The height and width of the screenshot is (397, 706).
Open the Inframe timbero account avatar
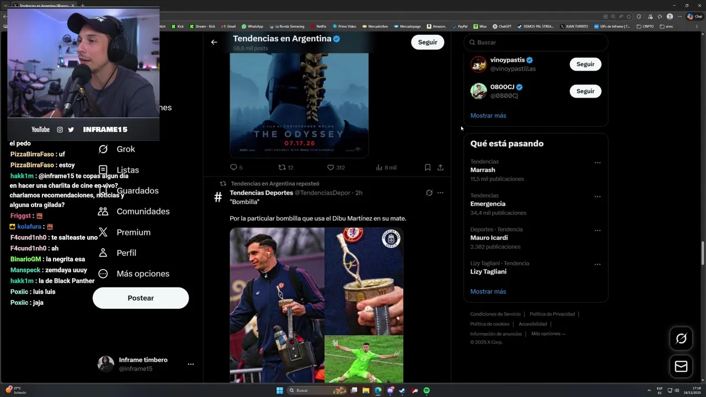coord(106,364)
